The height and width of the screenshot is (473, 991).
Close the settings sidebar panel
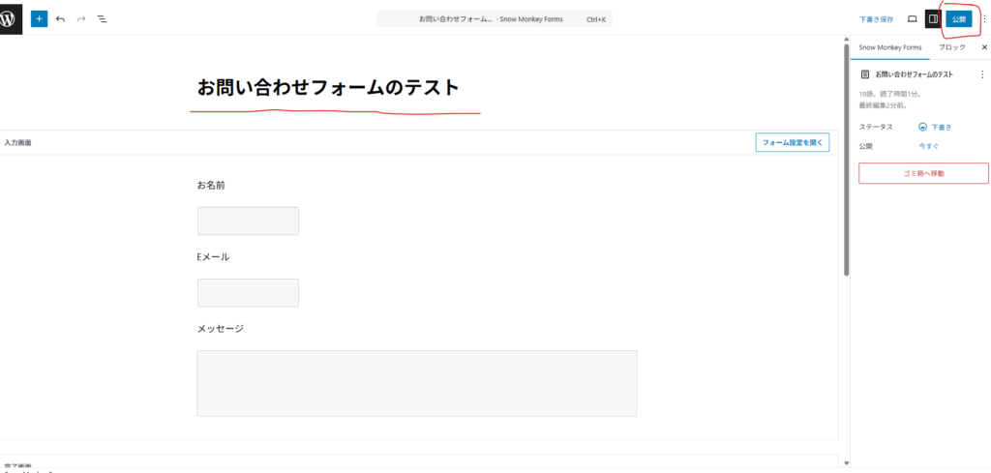[984, 47]
